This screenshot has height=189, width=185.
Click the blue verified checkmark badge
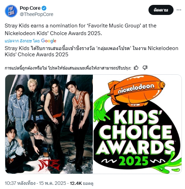pyautogui.click(x=44, y=8)
